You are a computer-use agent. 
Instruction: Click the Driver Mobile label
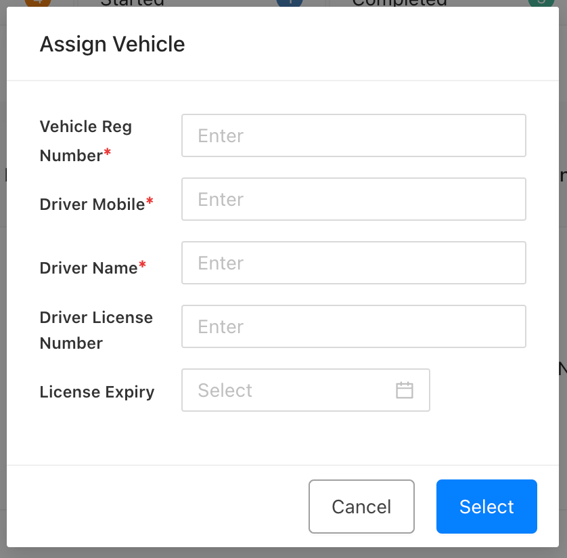pyautogui.click(x=92, y=204)
